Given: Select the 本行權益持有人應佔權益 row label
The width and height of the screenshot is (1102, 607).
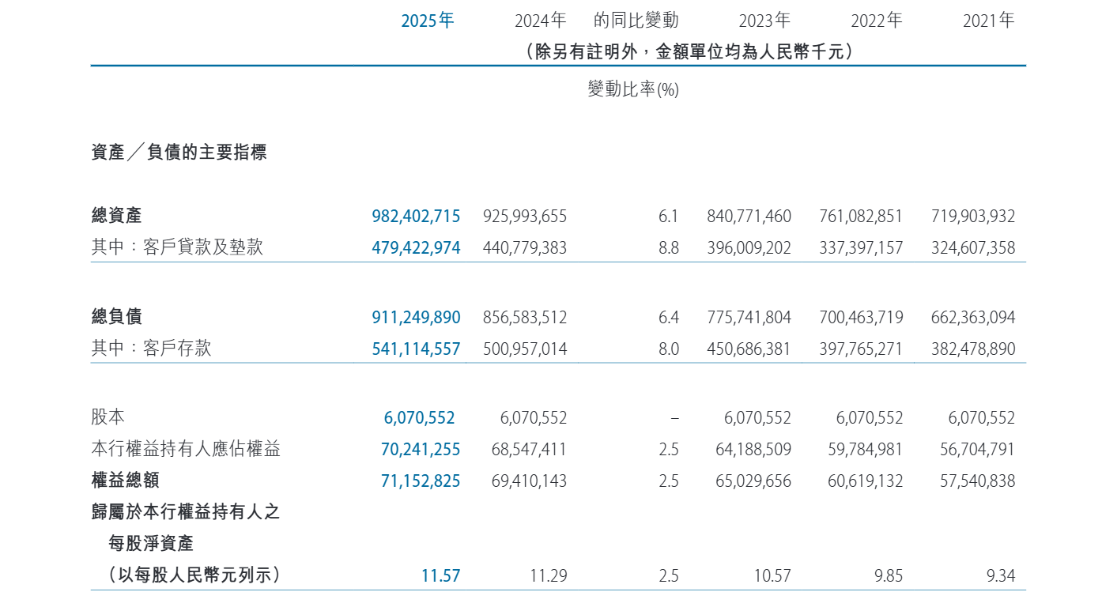Looking at the screenshot, I should click(x=186, y=449).
